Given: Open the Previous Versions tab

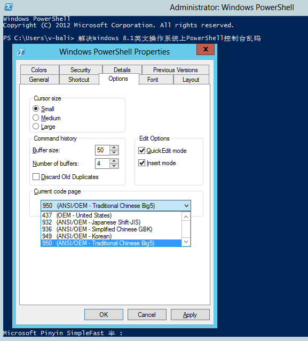Looking at the screenshot, I should (x=176, y=70).
